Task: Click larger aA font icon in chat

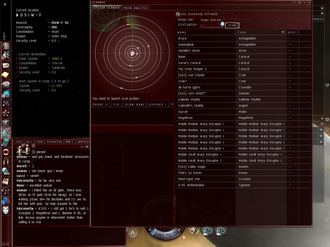Action: point(87,147)
